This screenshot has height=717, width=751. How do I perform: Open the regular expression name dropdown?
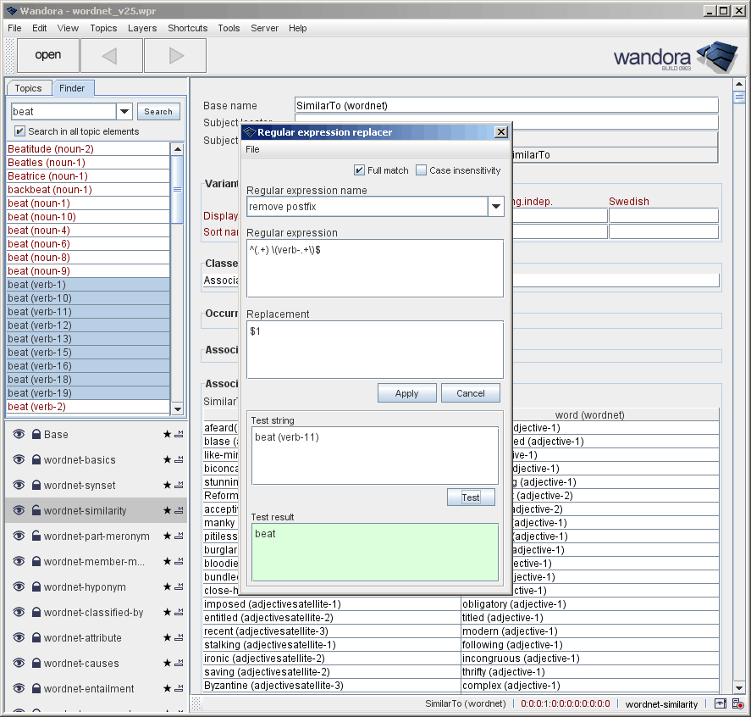[x=495, y=206]
